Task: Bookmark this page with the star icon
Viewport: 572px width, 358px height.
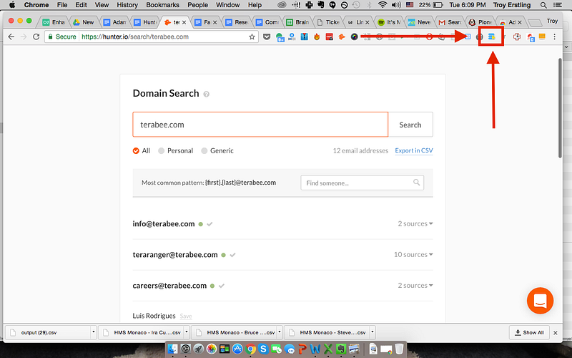Action: [x=252, y=37]
